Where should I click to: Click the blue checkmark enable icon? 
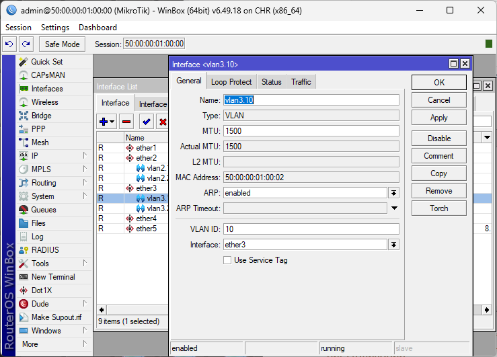tap(146, 122)
